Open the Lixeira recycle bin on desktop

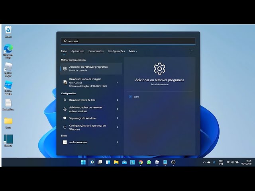[8, 32]
